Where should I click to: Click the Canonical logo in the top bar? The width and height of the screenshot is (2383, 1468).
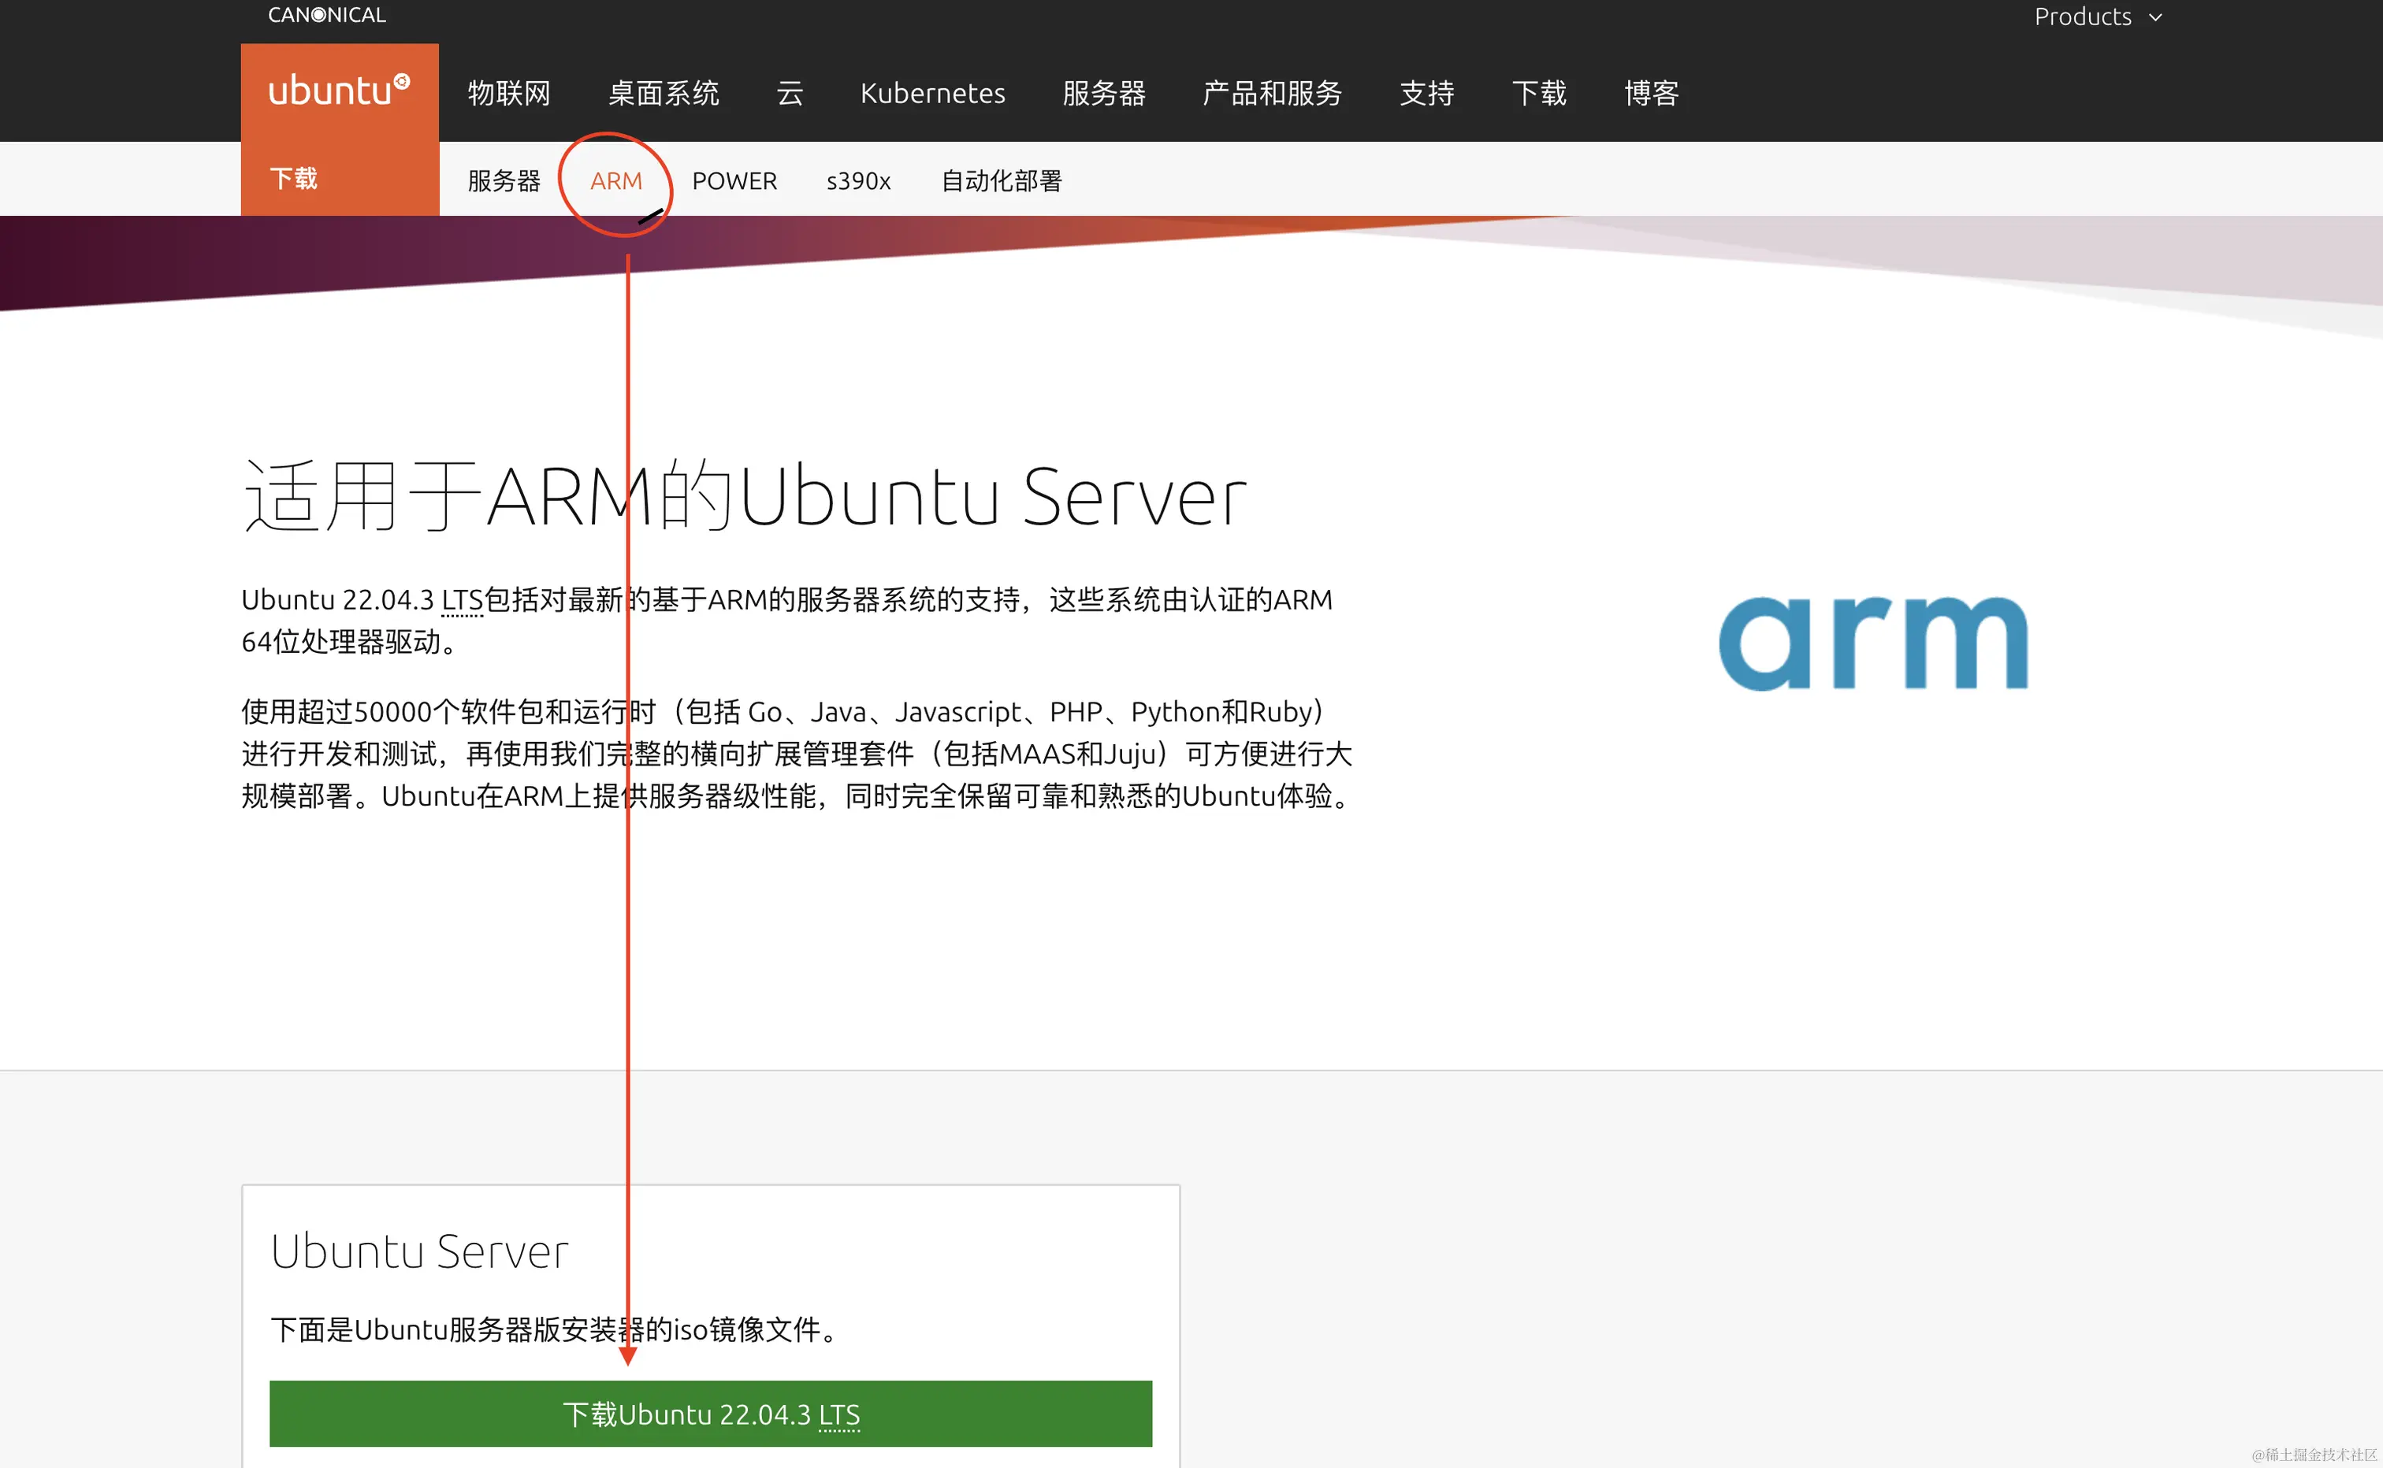[327, 14]
